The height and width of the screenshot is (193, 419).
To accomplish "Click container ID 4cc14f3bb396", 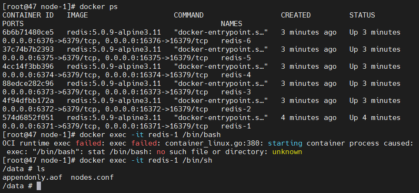I will (x=28, y=66).
